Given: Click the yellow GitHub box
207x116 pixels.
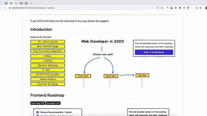Looking at the screenshot, I should pyautogui.click(x=48, y=56).
